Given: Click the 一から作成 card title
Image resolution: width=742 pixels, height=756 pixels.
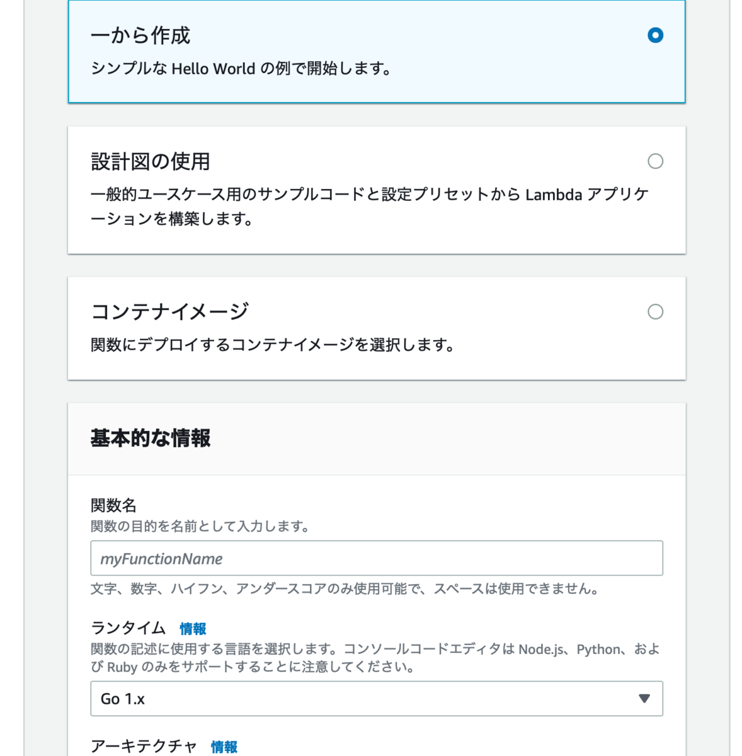Looking at the screenshot, I should click(140, 36).
